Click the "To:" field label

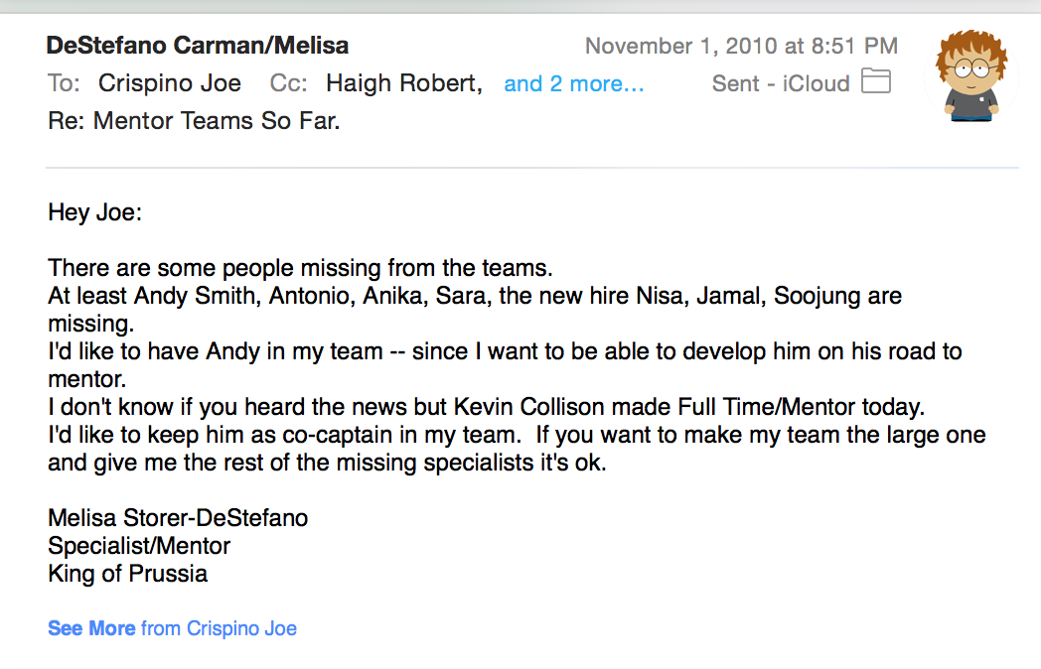tap(64, 83)
